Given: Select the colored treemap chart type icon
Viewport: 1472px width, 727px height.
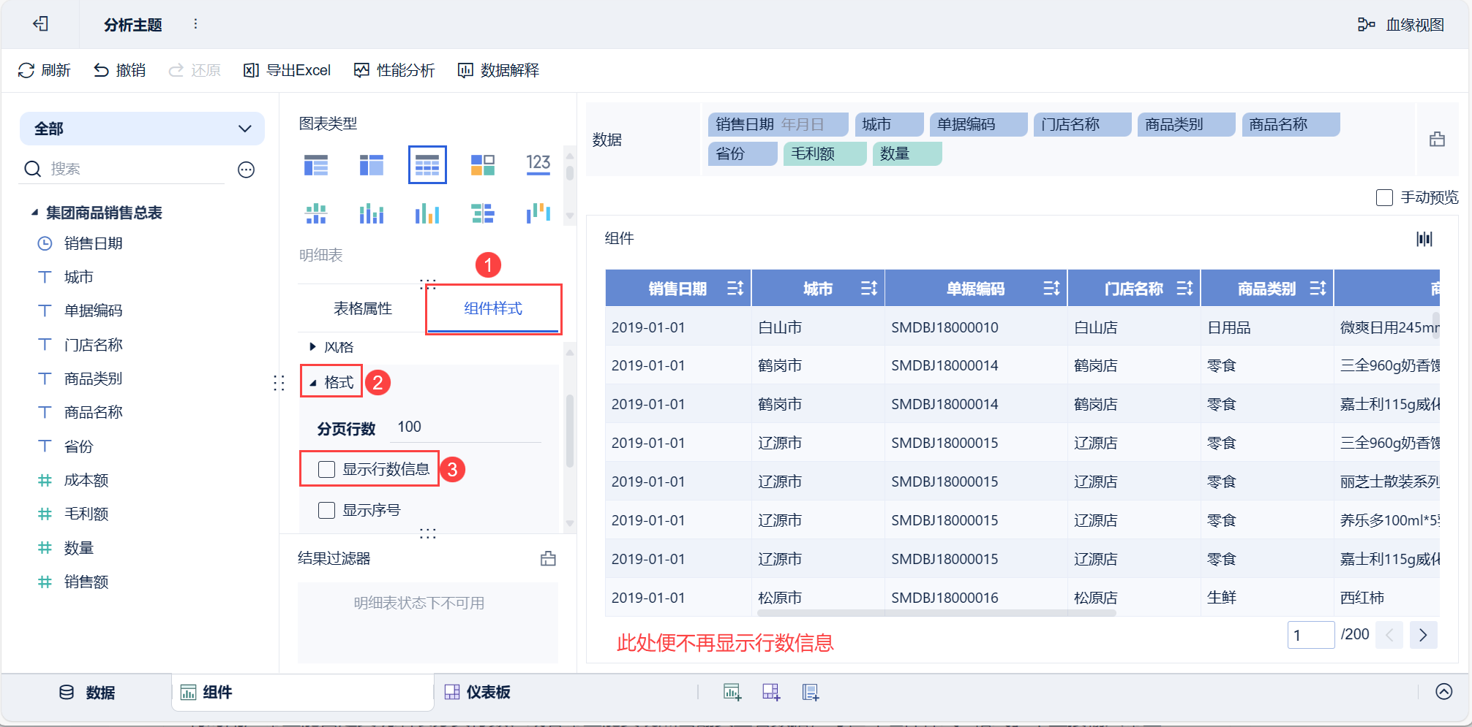Looking at the screenshot, I should pyautogui.click(x=483, y=165).
